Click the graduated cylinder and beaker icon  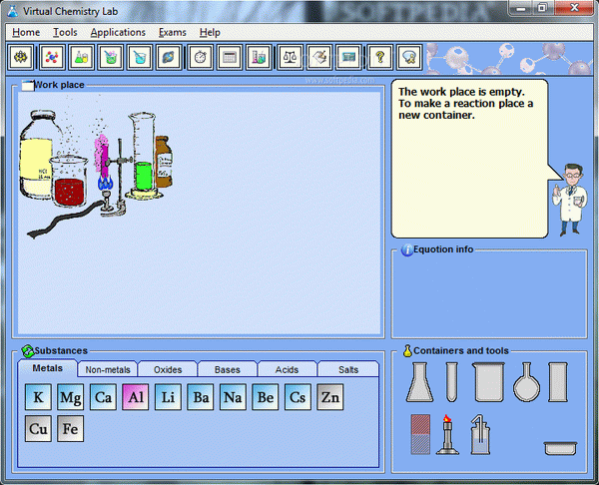pos(259,57)
